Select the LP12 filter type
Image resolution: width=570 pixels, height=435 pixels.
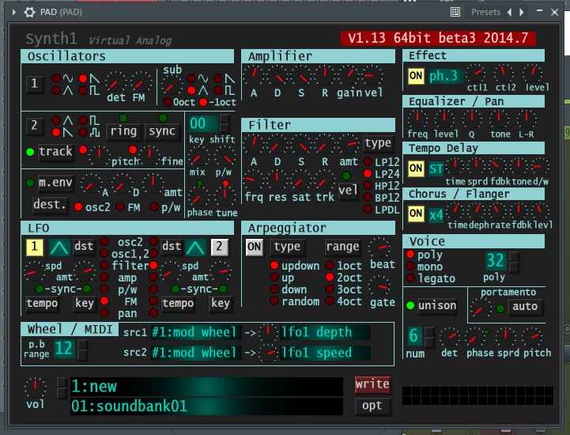(368, 162)
